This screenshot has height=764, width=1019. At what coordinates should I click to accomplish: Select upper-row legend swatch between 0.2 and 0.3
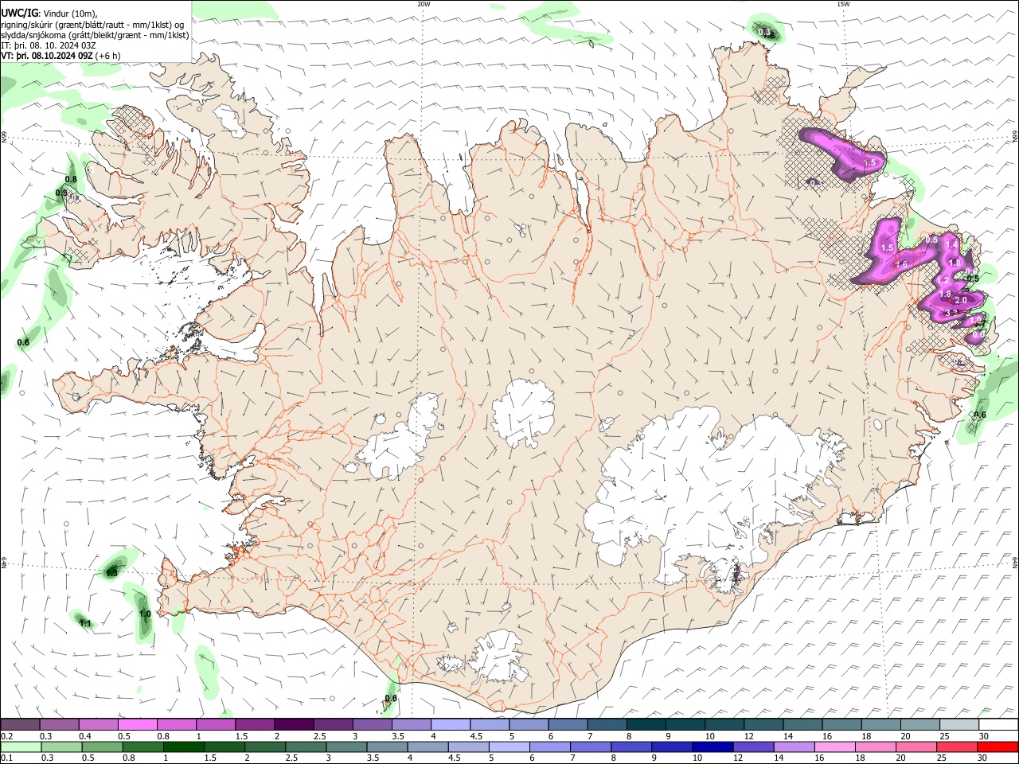click(x=21, y=724)
